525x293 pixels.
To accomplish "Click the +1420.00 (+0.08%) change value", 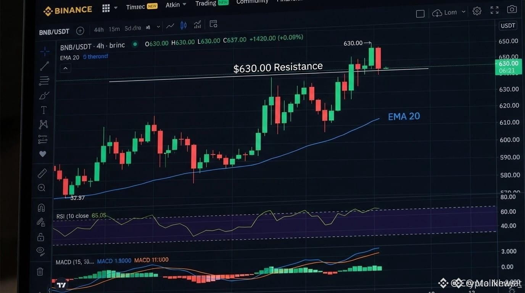I will (276, 38).
